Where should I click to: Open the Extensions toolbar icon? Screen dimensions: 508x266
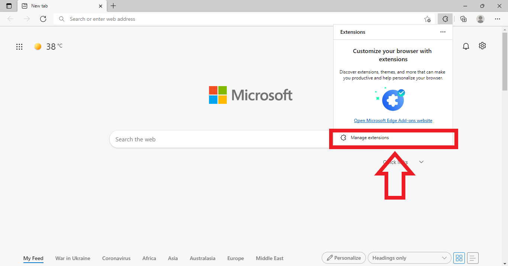445,19
